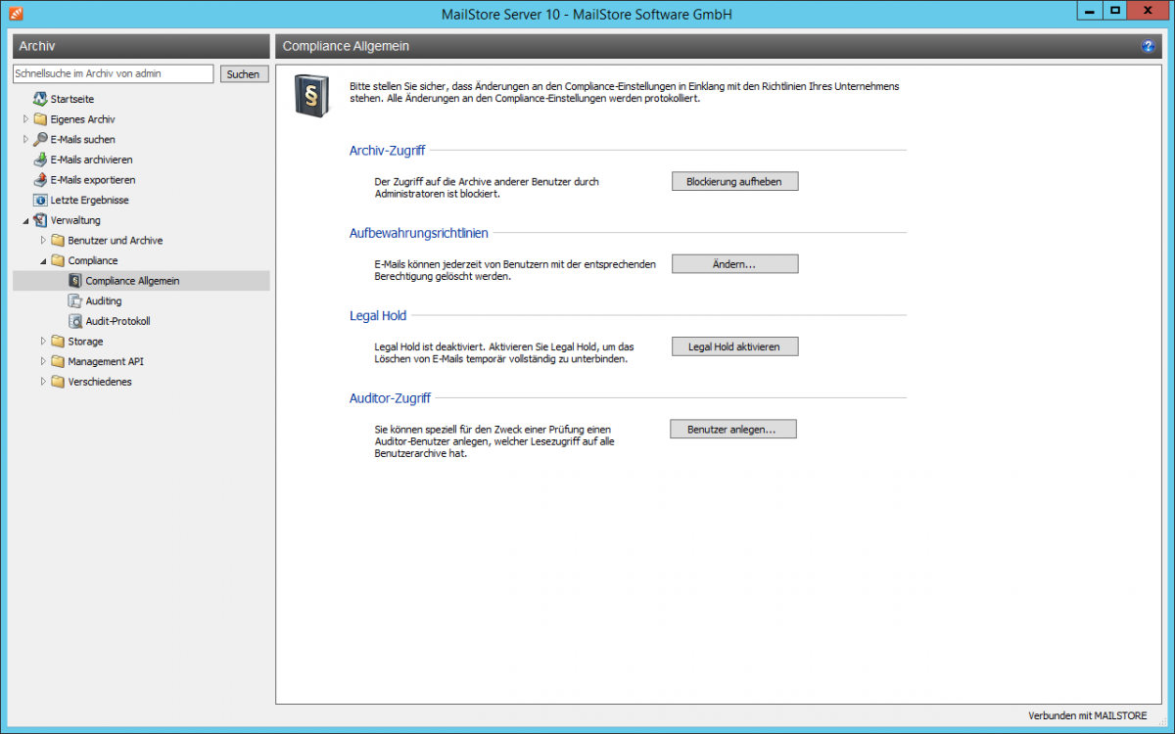
Task: Click the Auditing icon
Action: (x=75, y=300)
